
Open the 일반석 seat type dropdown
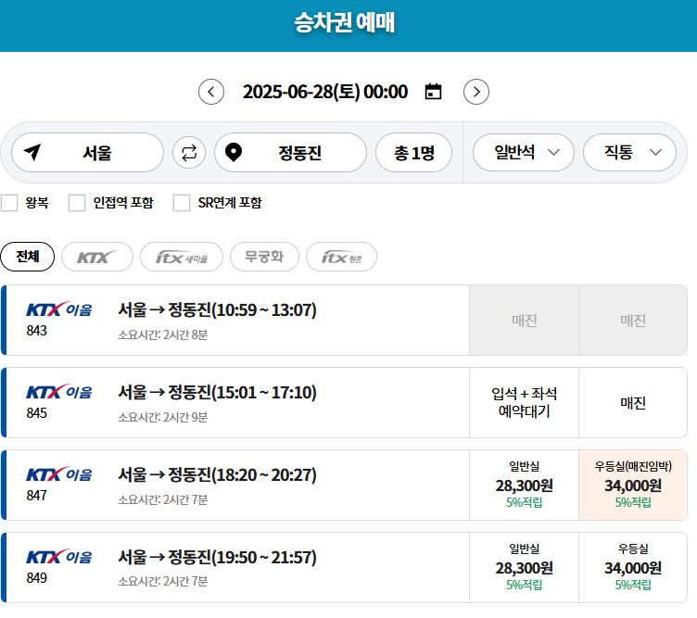[523, 152]
